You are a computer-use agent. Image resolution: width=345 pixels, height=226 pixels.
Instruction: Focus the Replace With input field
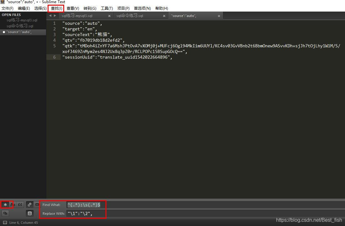click(x=205, y=213)
